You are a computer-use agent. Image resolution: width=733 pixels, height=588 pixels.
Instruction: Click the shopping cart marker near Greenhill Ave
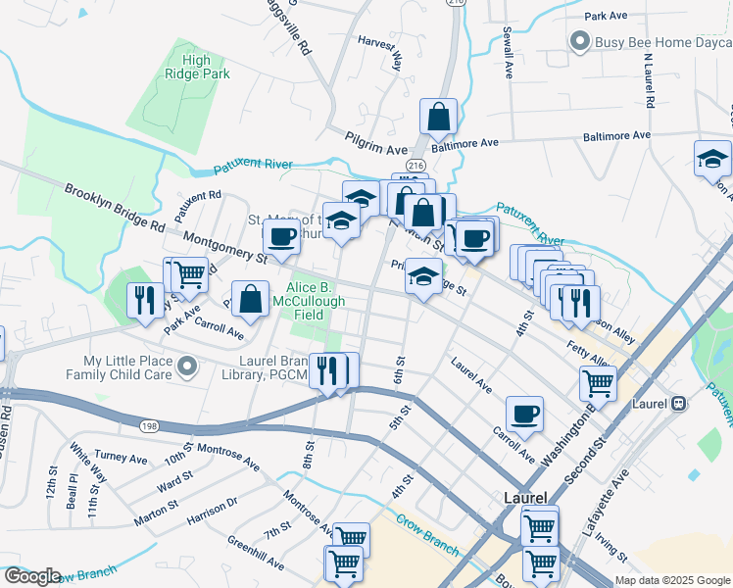coord(344,564)
